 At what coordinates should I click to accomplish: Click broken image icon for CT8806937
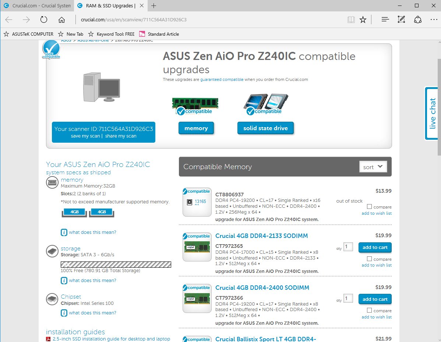point(190,202)
